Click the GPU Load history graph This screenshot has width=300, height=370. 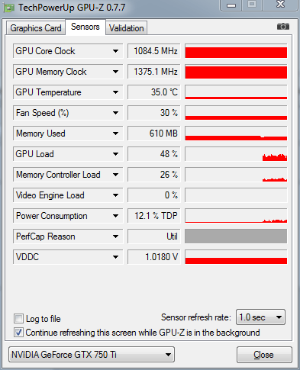pyautogui.click(x=236, y=154)
